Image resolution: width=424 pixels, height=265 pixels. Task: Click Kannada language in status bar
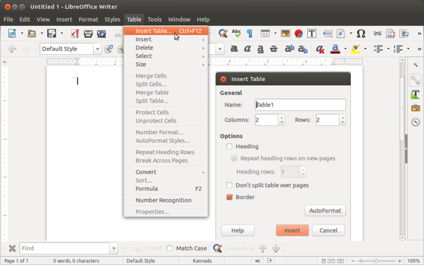(x=202, y=261)
